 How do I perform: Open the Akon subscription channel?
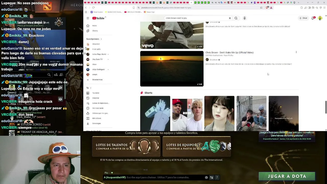click(x=95, y=64)
